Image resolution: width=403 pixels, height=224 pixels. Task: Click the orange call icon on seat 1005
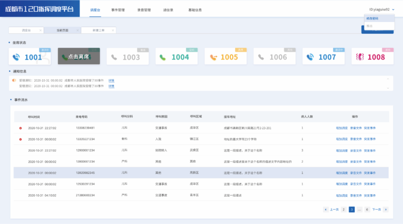click(213, 57)
